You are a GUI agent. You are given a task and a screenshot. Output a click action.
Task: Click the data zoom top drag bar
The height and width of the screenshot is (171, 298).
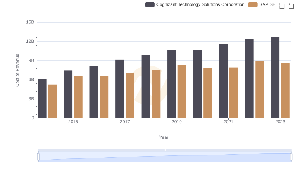click(x=165, y=150)
